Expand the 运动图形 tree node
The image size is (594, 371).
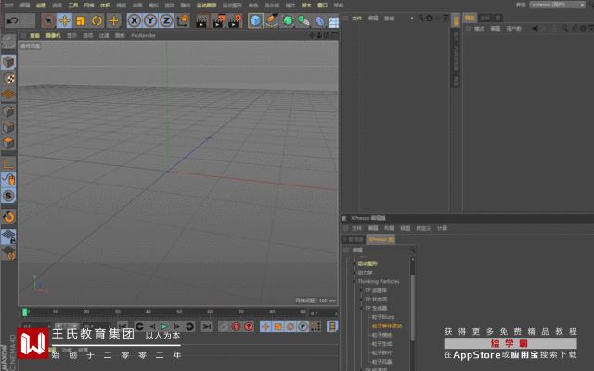[355, 263]
